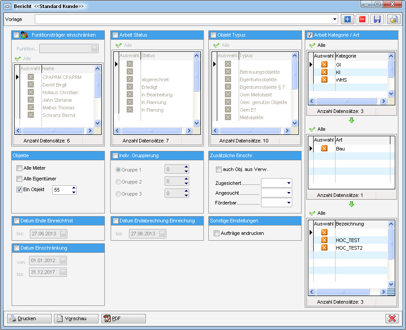Open the Förderbar dropdown
Image resolution: width=406 pixels, height=330 pixels.
point(289,203)
